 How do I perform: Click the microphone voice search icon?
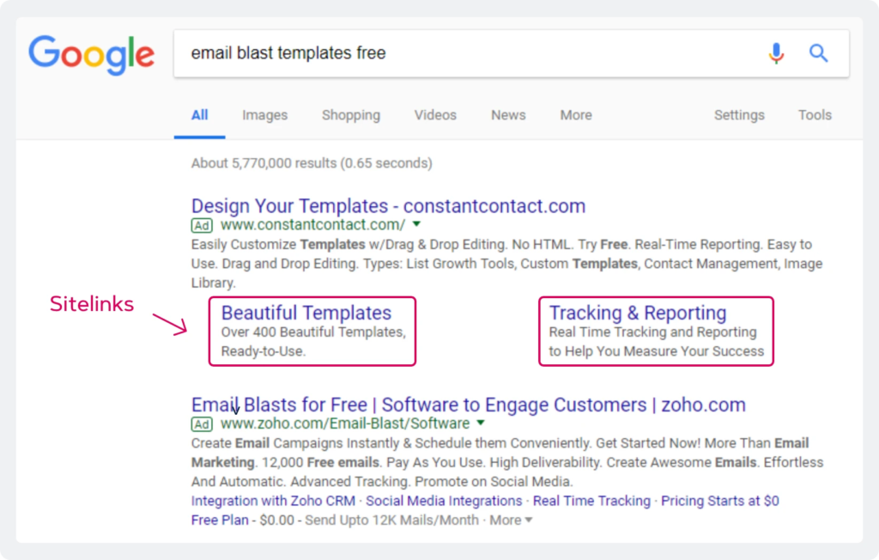click(777, 52)
